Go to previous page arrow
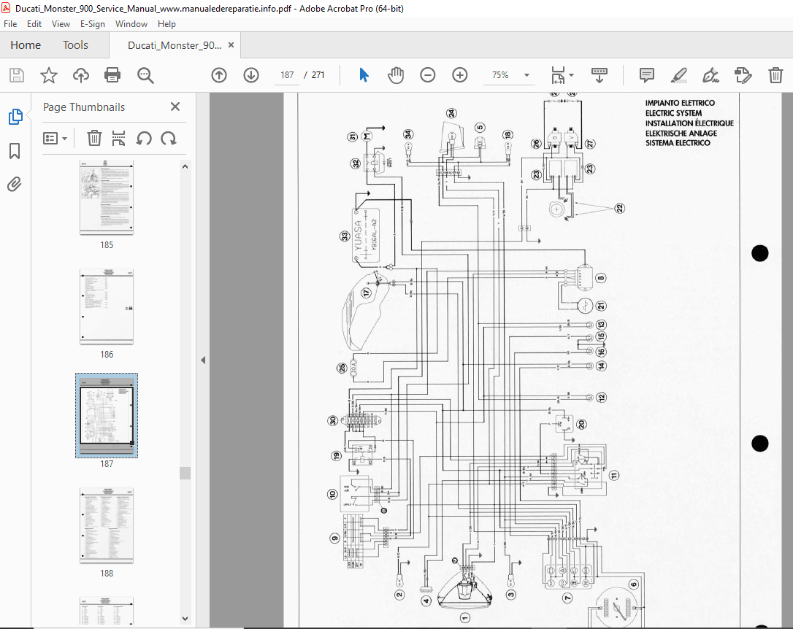The image size is (793, 629). coord(219,75)
